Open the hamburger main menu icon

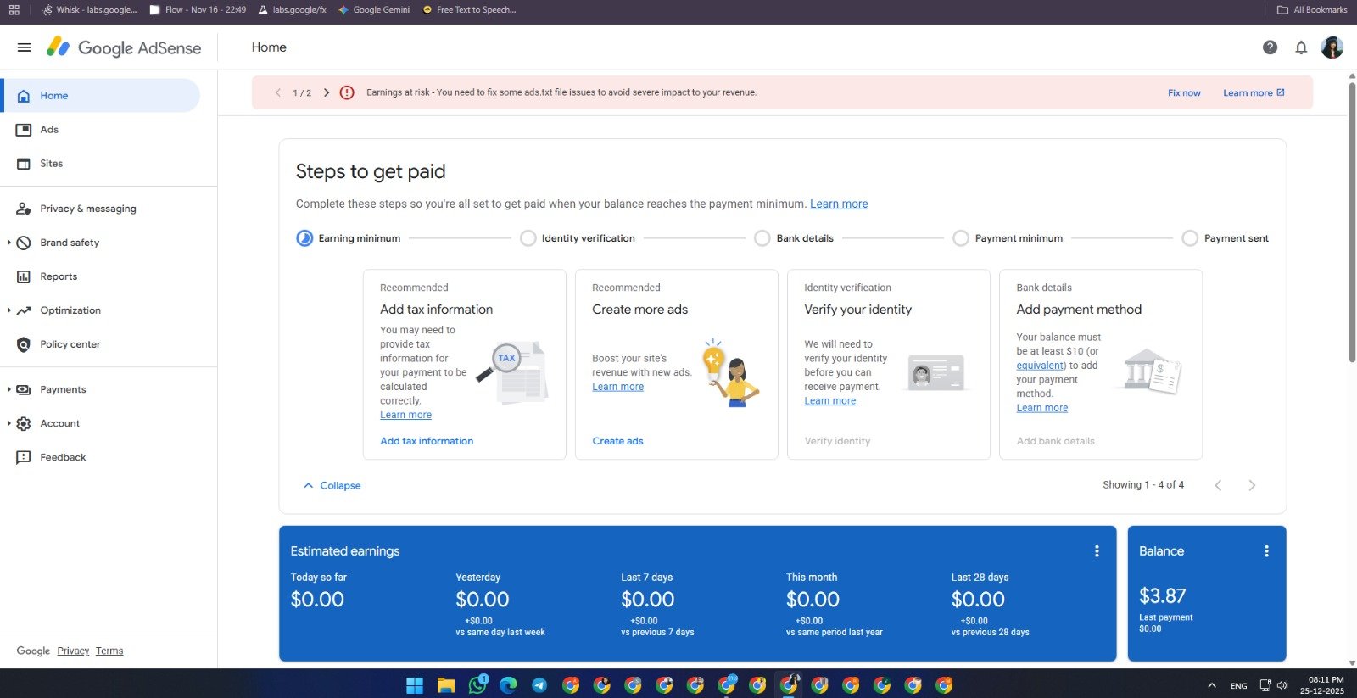(24, 47)
